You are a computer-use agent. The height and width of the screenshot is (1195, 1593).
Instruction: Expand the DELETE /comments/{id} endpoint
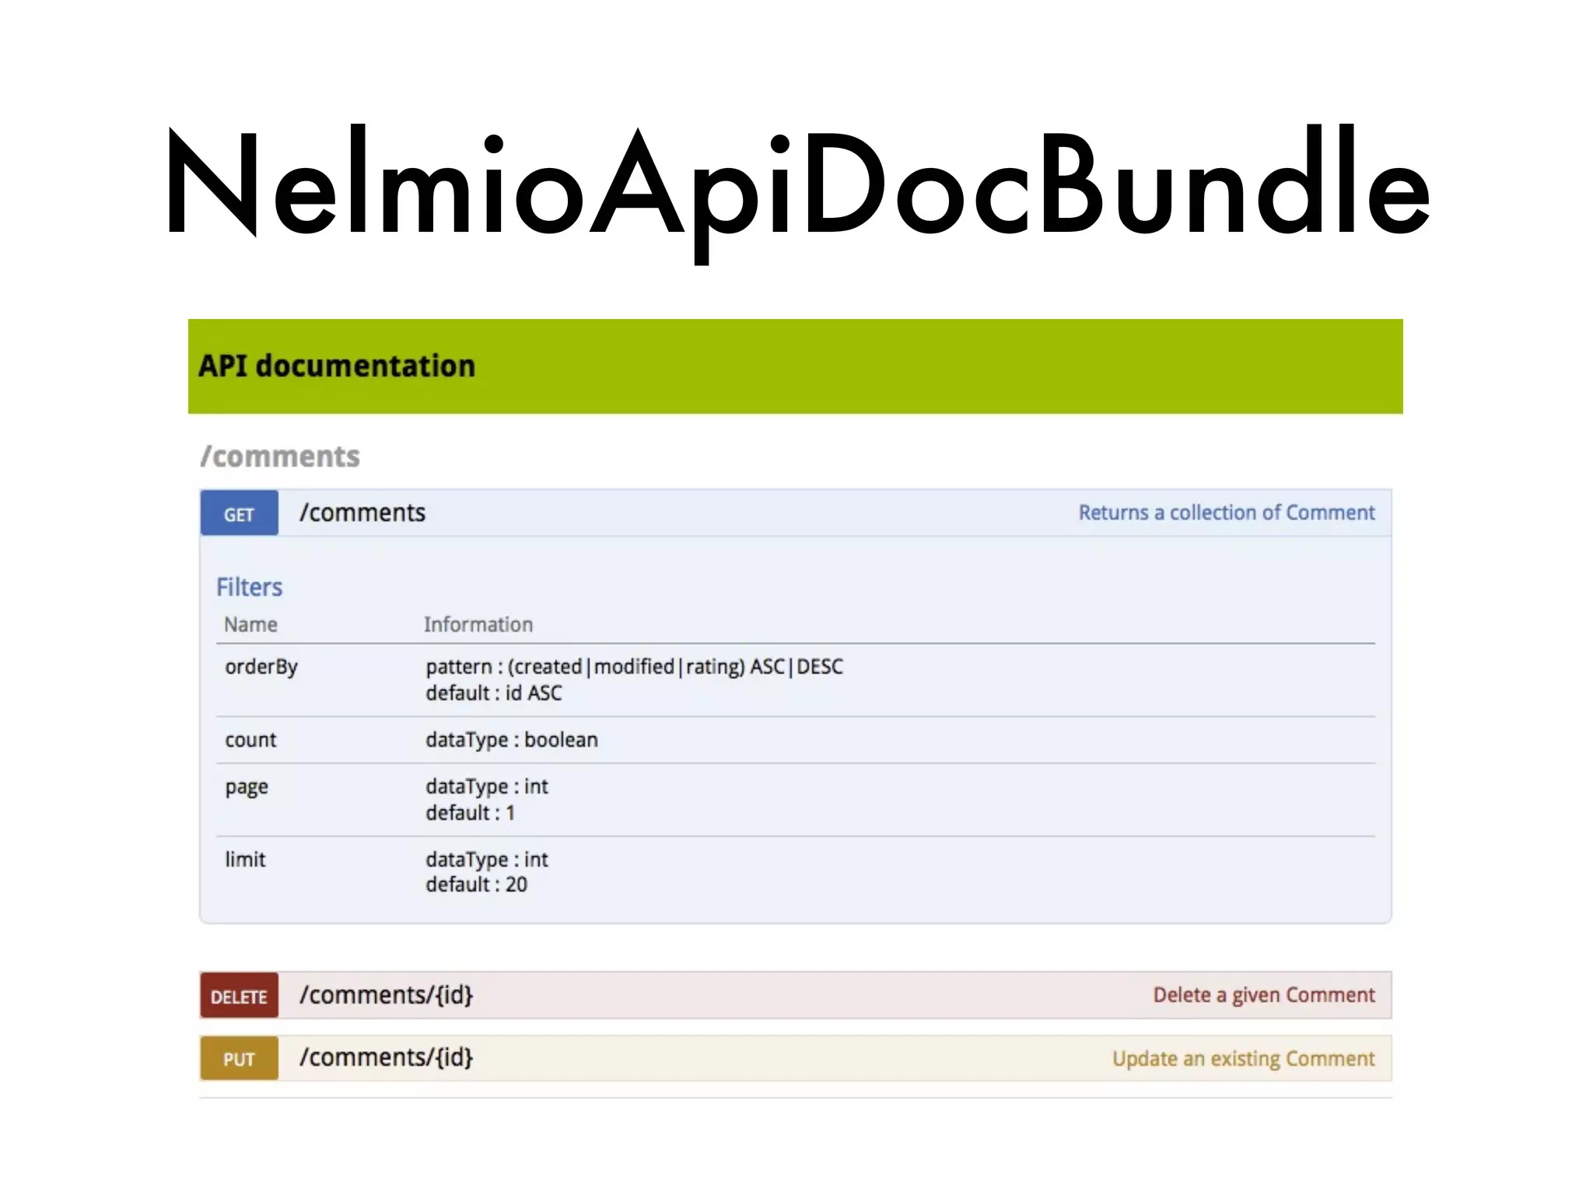[796, 996]
